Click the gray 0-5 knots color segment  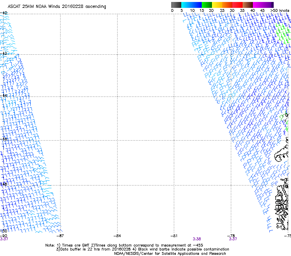(176, 5)
